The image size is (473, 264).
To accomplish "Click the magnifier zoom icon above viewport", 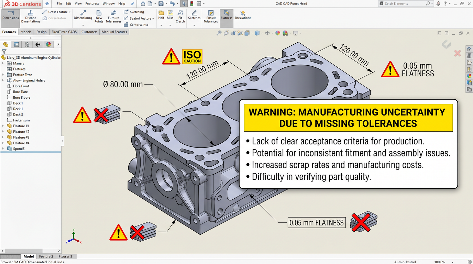I will [219, 33].
